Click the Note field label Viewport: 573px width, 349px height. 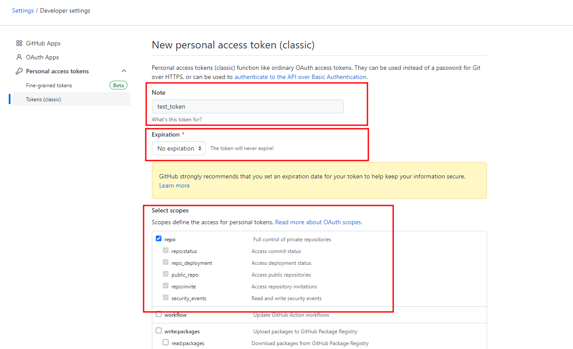(158, 92)
